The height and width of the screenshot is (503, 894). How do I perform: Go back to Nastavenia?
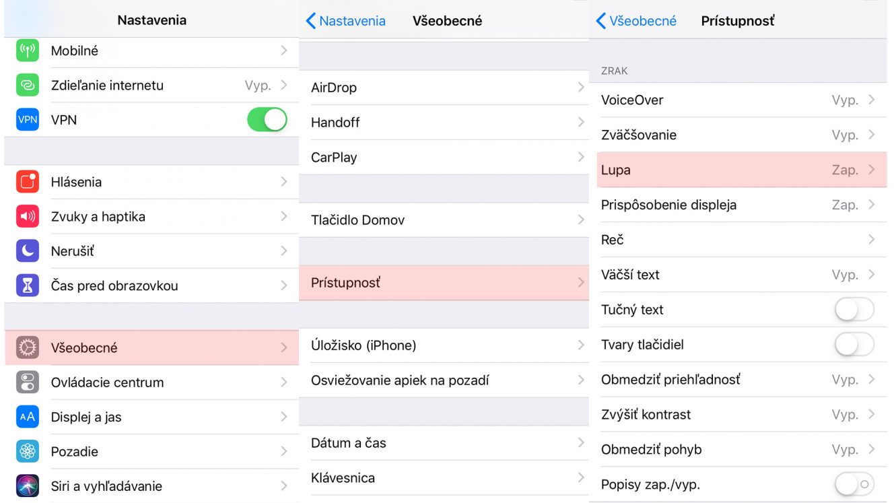click(x=346, y=21)
